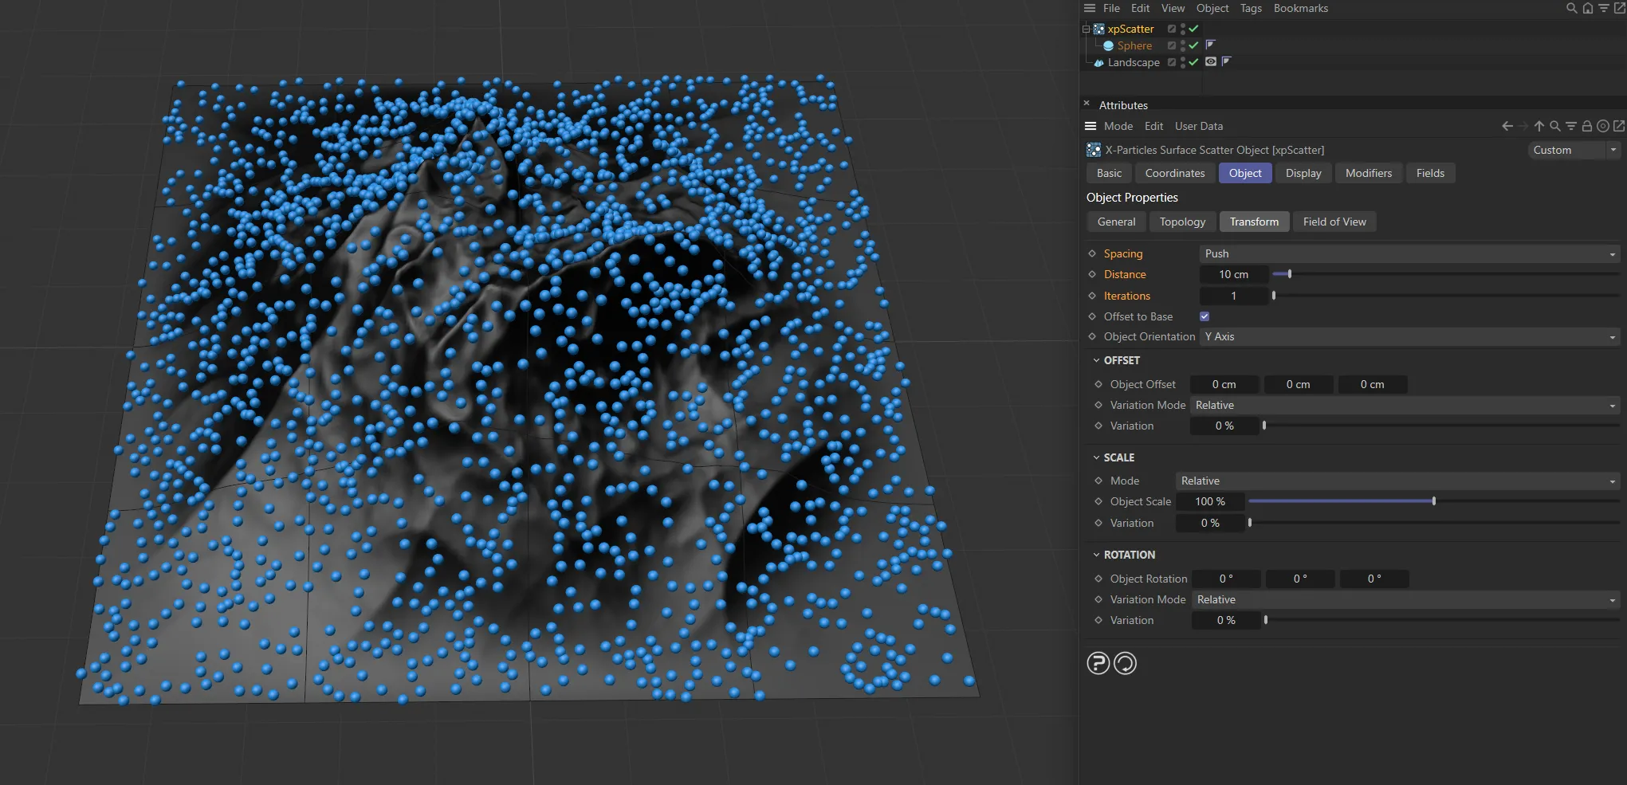Open the Bookmarks menu

coord(1300,8)
